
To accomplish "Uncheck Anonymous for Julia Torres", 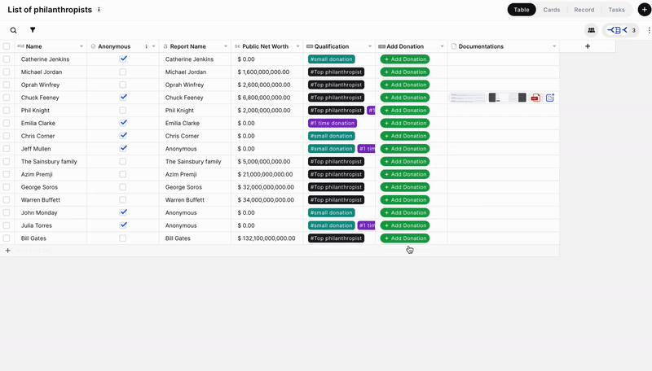I will click(123, 225).
